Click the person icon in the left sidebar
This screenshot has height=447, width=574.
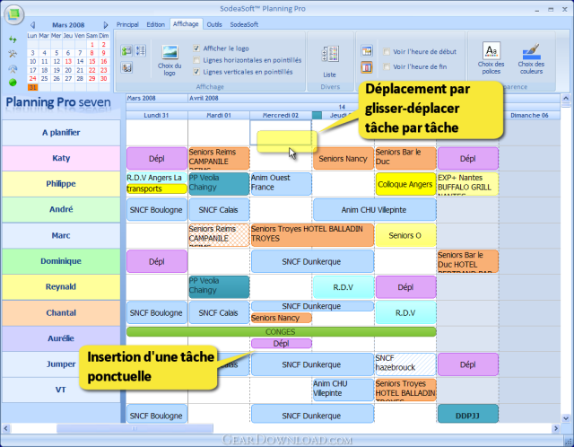[x=13, y=68]
